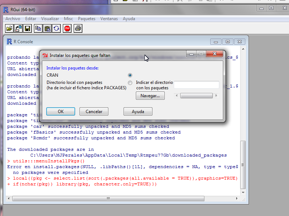The image size is (289, 216).
Task: Open the Archivo menu
Action: click(13, 19)
